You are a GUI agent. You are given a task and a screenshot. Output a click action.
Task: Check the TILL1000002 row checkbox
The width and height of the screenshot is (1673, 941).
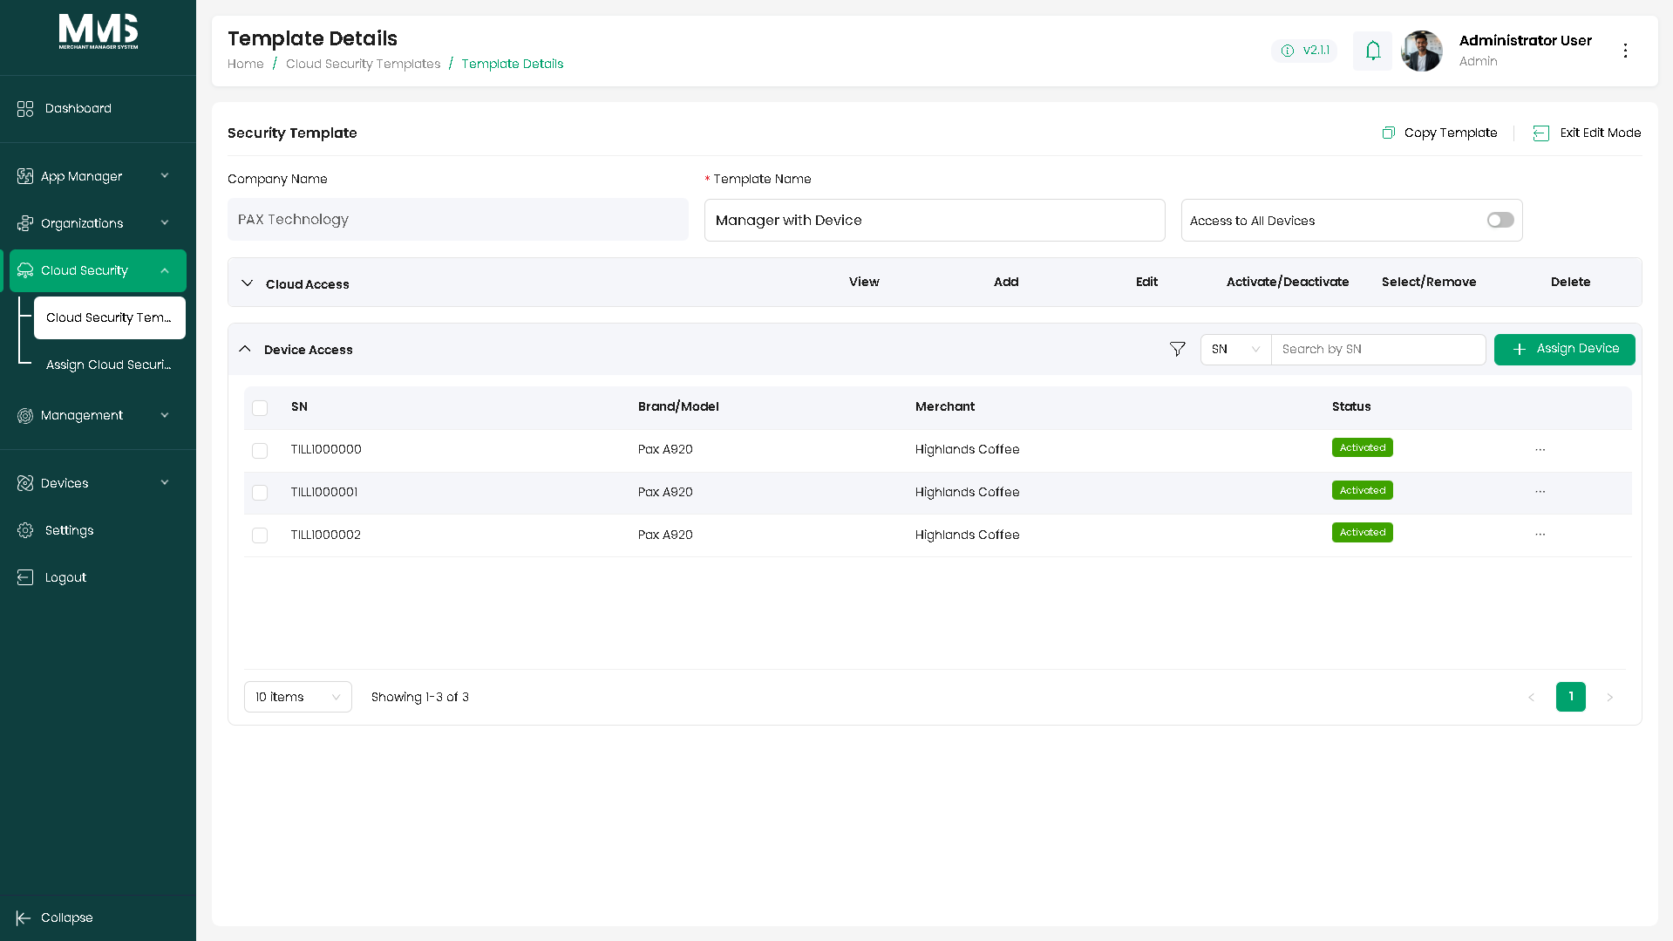260,535
